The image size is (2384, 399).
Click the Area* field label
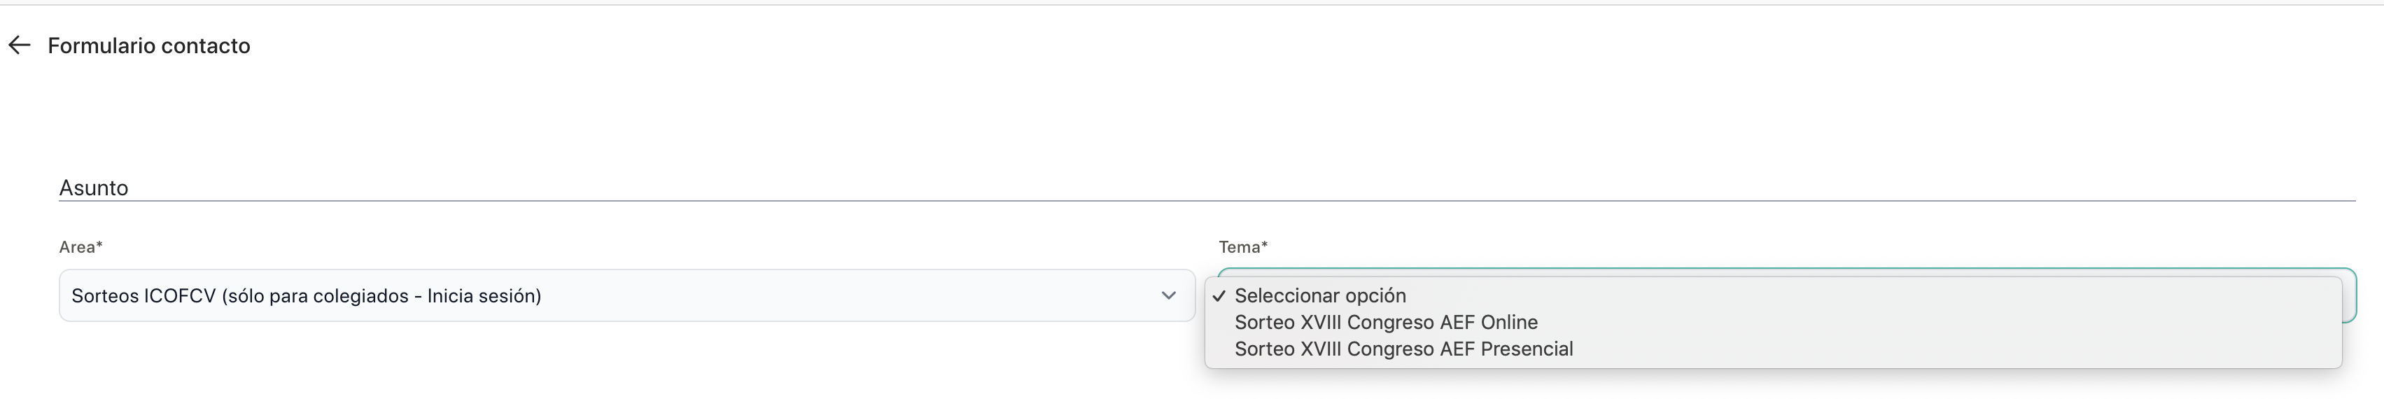(80, 247)
